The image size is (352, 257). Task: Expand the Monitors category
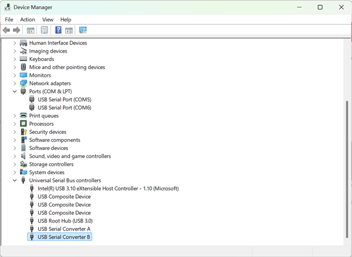[x=15, y=75]
